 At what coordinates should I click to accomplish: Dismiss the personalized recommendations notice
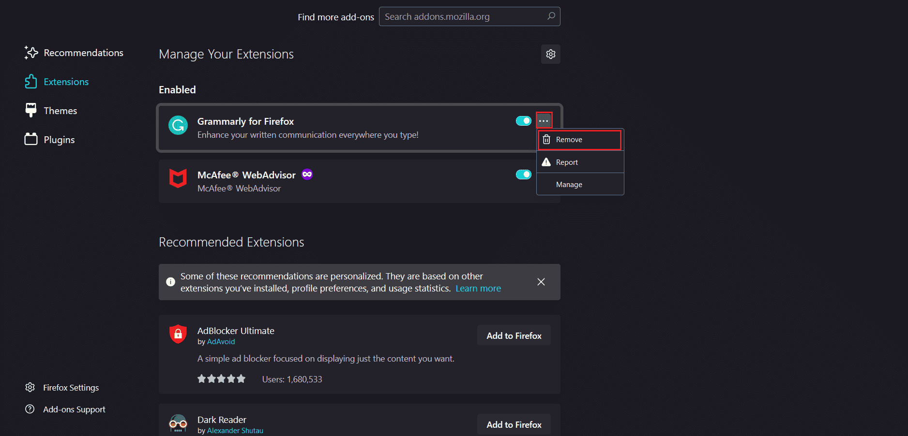(541, 282)
